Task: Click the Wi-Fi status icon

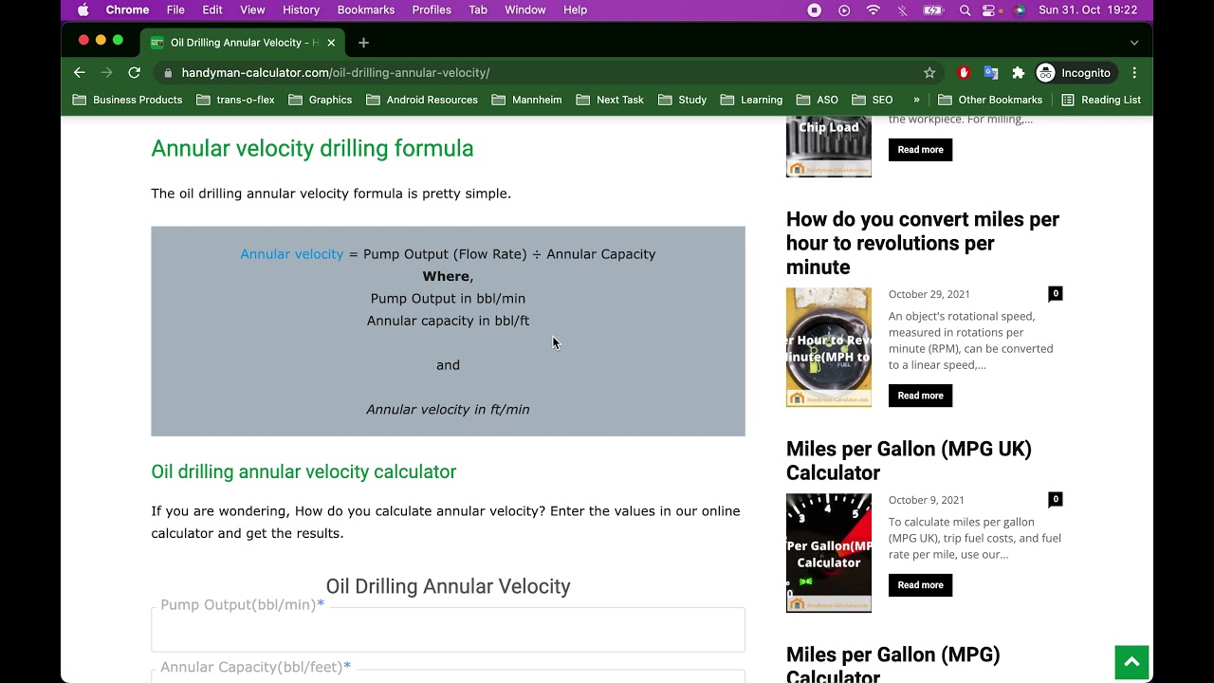Action: point(874,9)
